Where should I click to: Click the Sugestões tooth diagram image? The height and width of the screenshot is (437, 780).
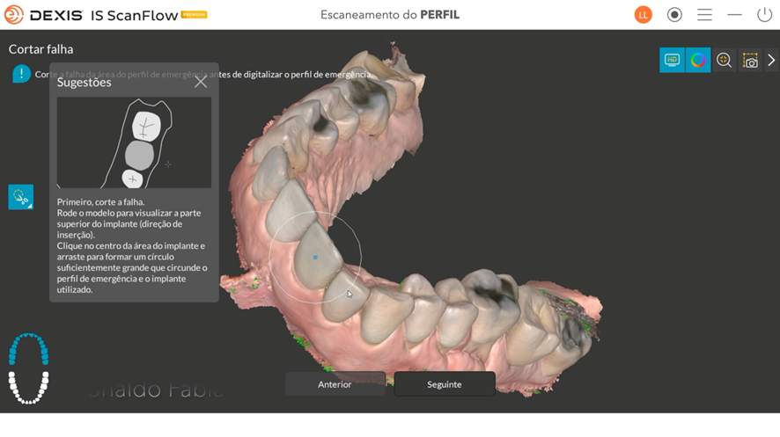(134, 142)
